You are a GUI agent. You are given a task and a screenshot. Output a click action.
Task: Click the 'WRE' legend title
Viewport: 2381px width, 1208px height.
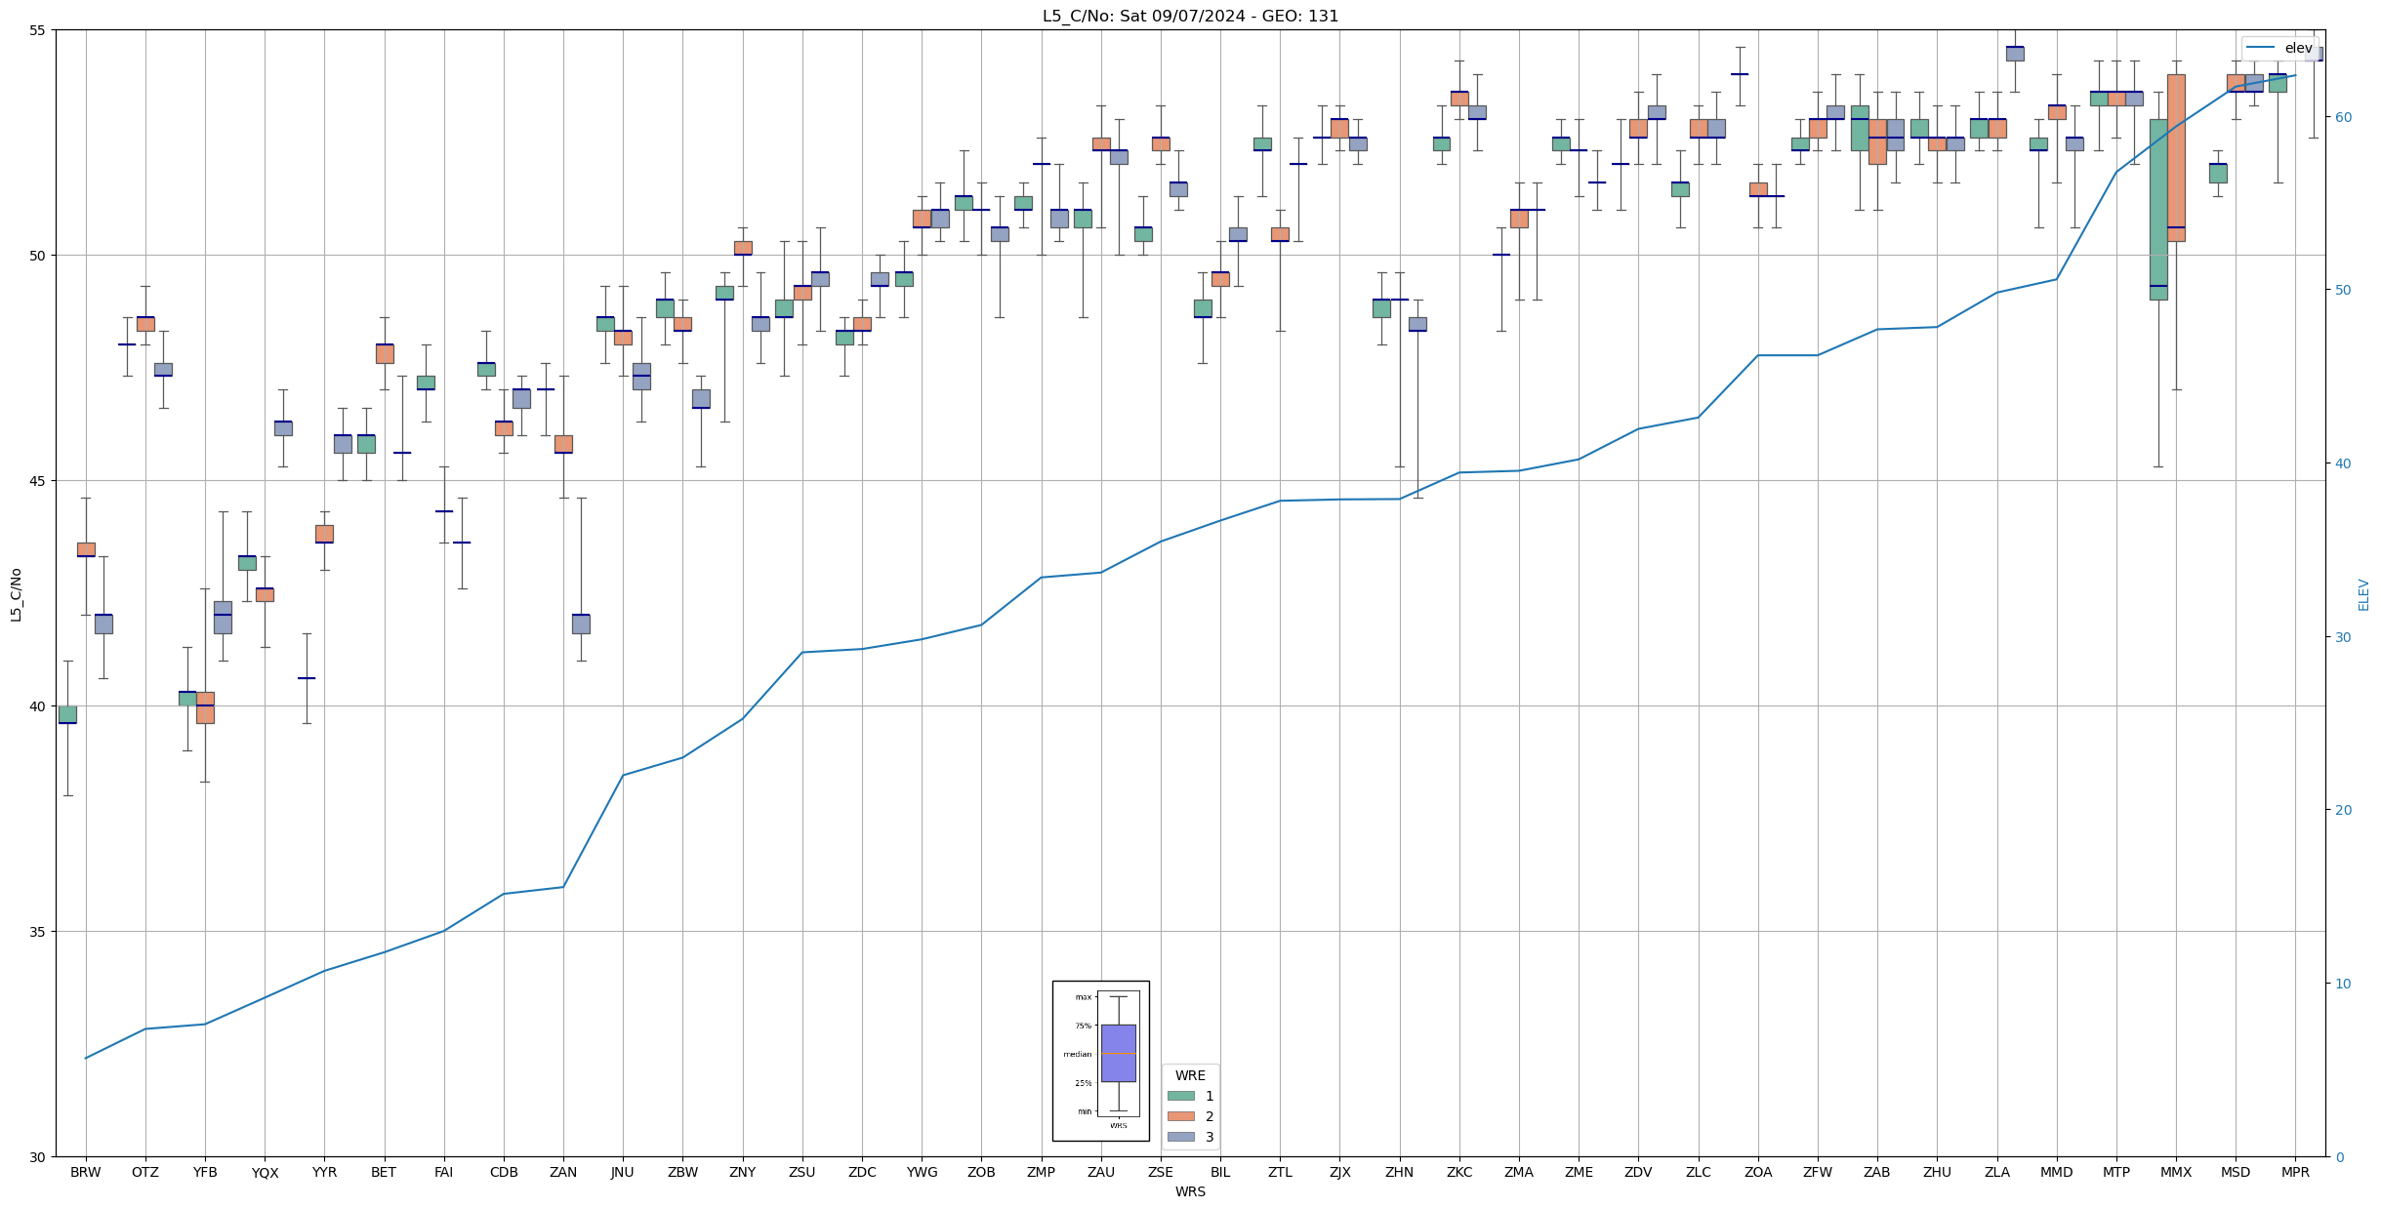[x=1190, y=1075]
